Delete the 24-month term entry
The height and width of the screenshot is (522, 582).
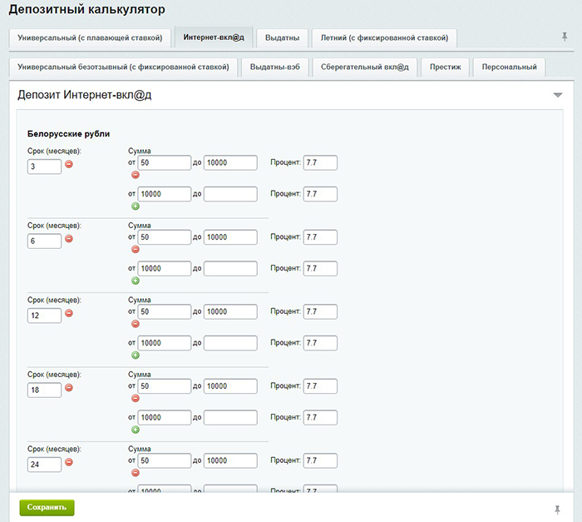click(x=69, y=462)
